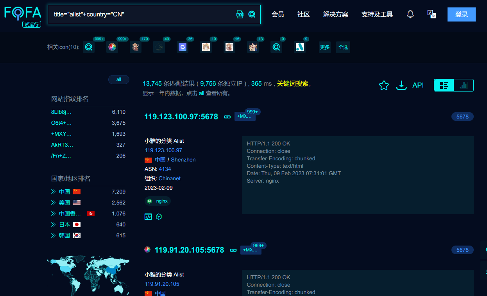Open the 解决方案 menu
Viewport: 487px width, 296px height.
(336, 14)
